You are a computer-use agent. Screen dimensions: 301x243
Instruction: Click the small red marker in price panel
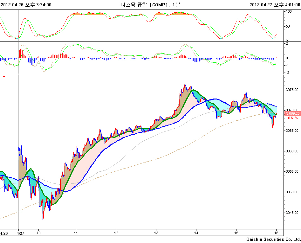tap(4, 77)
